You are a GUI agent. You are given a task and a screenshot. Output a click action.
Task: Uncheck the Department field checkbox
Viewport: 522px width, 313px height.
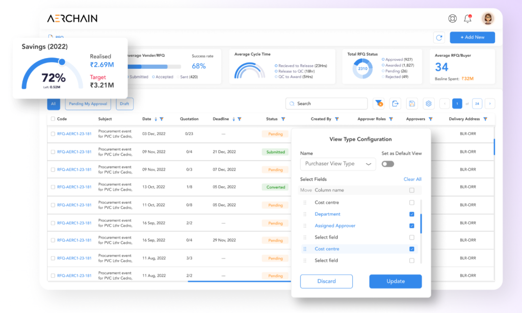coord(412,214)
